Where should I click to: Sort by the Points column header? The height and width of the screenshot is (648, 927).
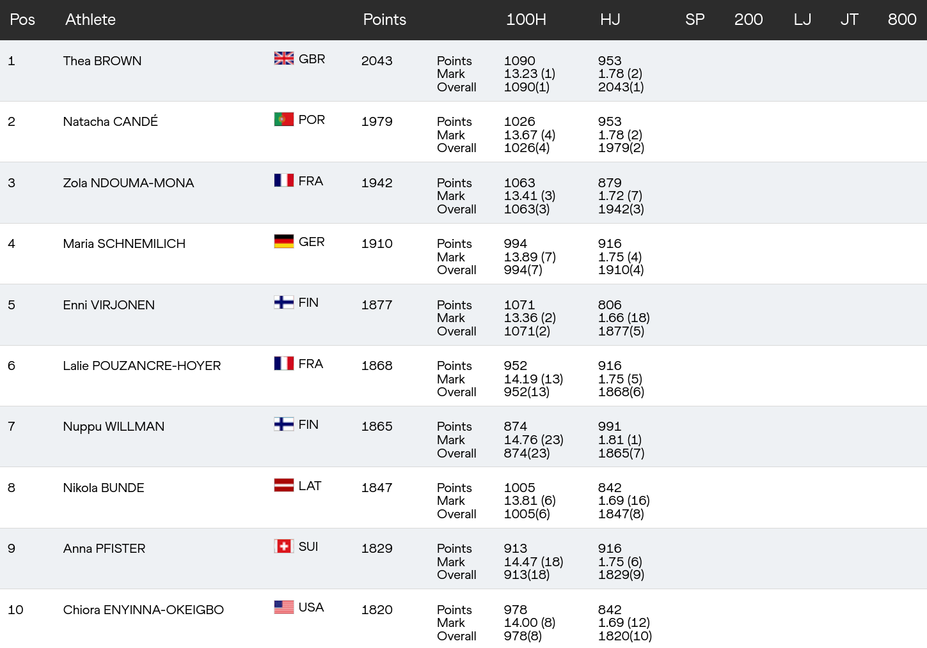point(384,20)
